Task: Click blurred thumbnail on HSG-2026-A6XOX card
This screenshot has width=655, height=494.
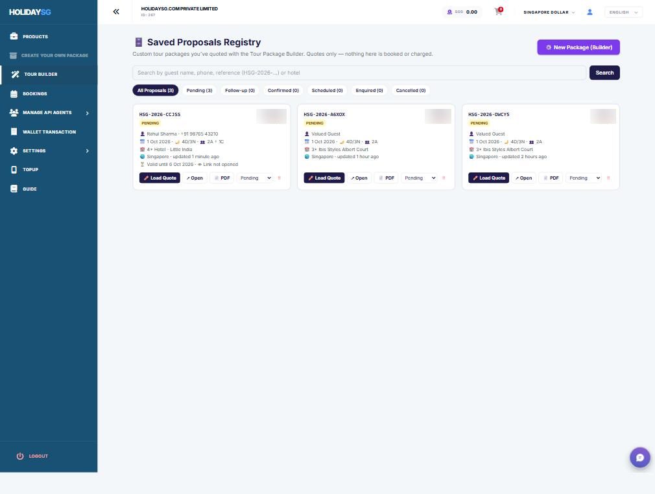Action: tap(438, 116)
